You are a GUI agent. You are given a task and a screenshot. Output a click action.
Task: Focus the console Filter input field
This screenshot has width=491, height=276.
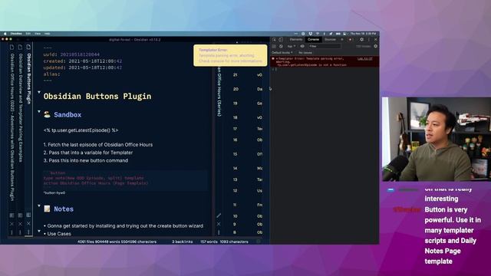click(x=324, y=46)
